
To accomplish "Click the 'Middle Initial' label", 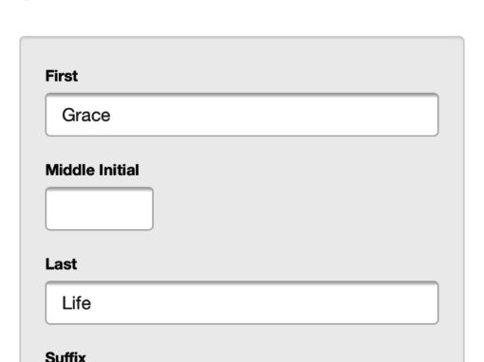I will [92, 170].
